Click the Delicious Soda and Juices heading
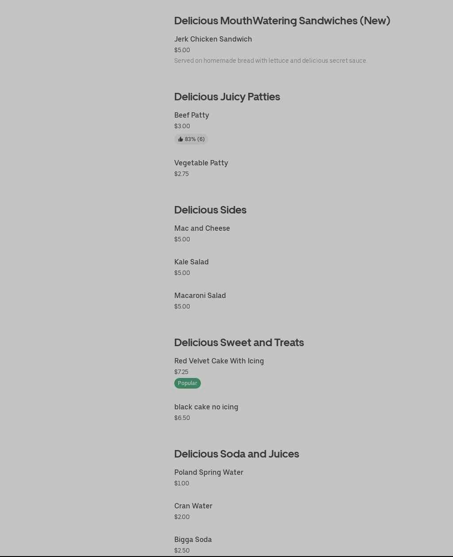 237,454
